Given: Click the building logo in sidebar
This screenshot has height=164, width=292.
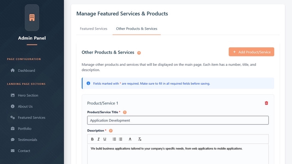Looking at the screenshot, I should pyautogui.click(x=32, y=18).
